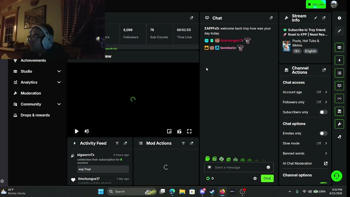Screen dimensions: 350x197
Task: Enable picture-in-picture on the preview
Action: 169,131
